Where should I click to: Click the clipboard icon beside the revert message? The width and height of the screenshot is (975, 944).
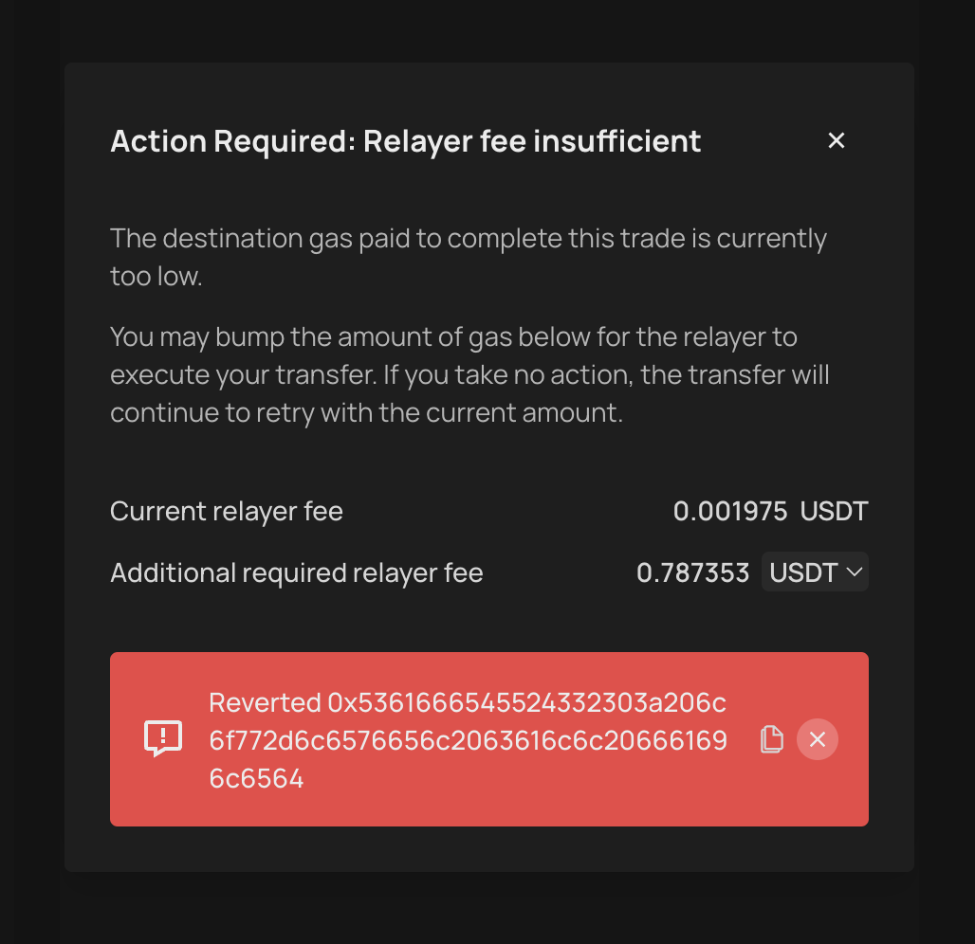coord(770,739)
